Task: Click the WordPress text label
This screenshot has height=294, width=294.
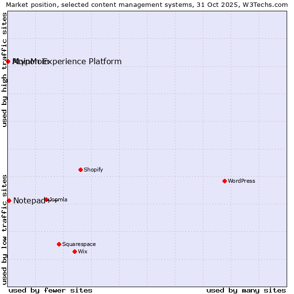Action: click(x=241, y=181)
